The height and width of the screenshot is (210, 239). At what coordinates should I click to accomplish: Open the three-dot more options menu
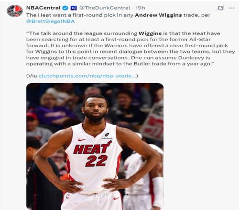coord(231,8)
